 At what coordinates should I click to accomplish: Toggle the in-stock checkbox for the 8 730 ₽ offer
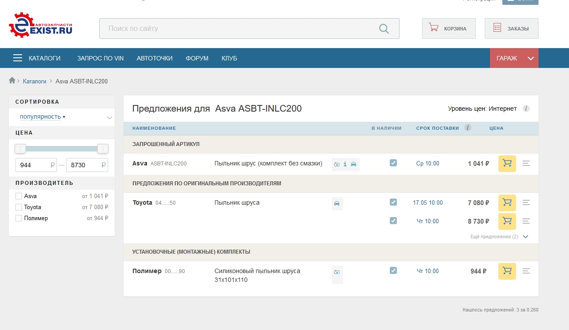coord(393,221)
